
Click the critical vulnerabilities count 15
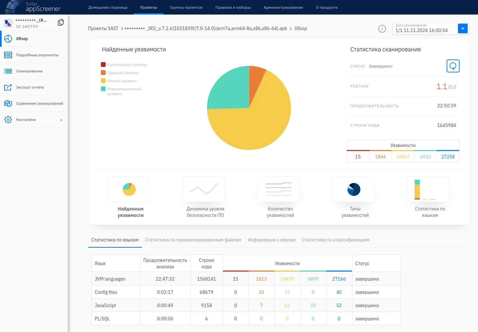358,157
